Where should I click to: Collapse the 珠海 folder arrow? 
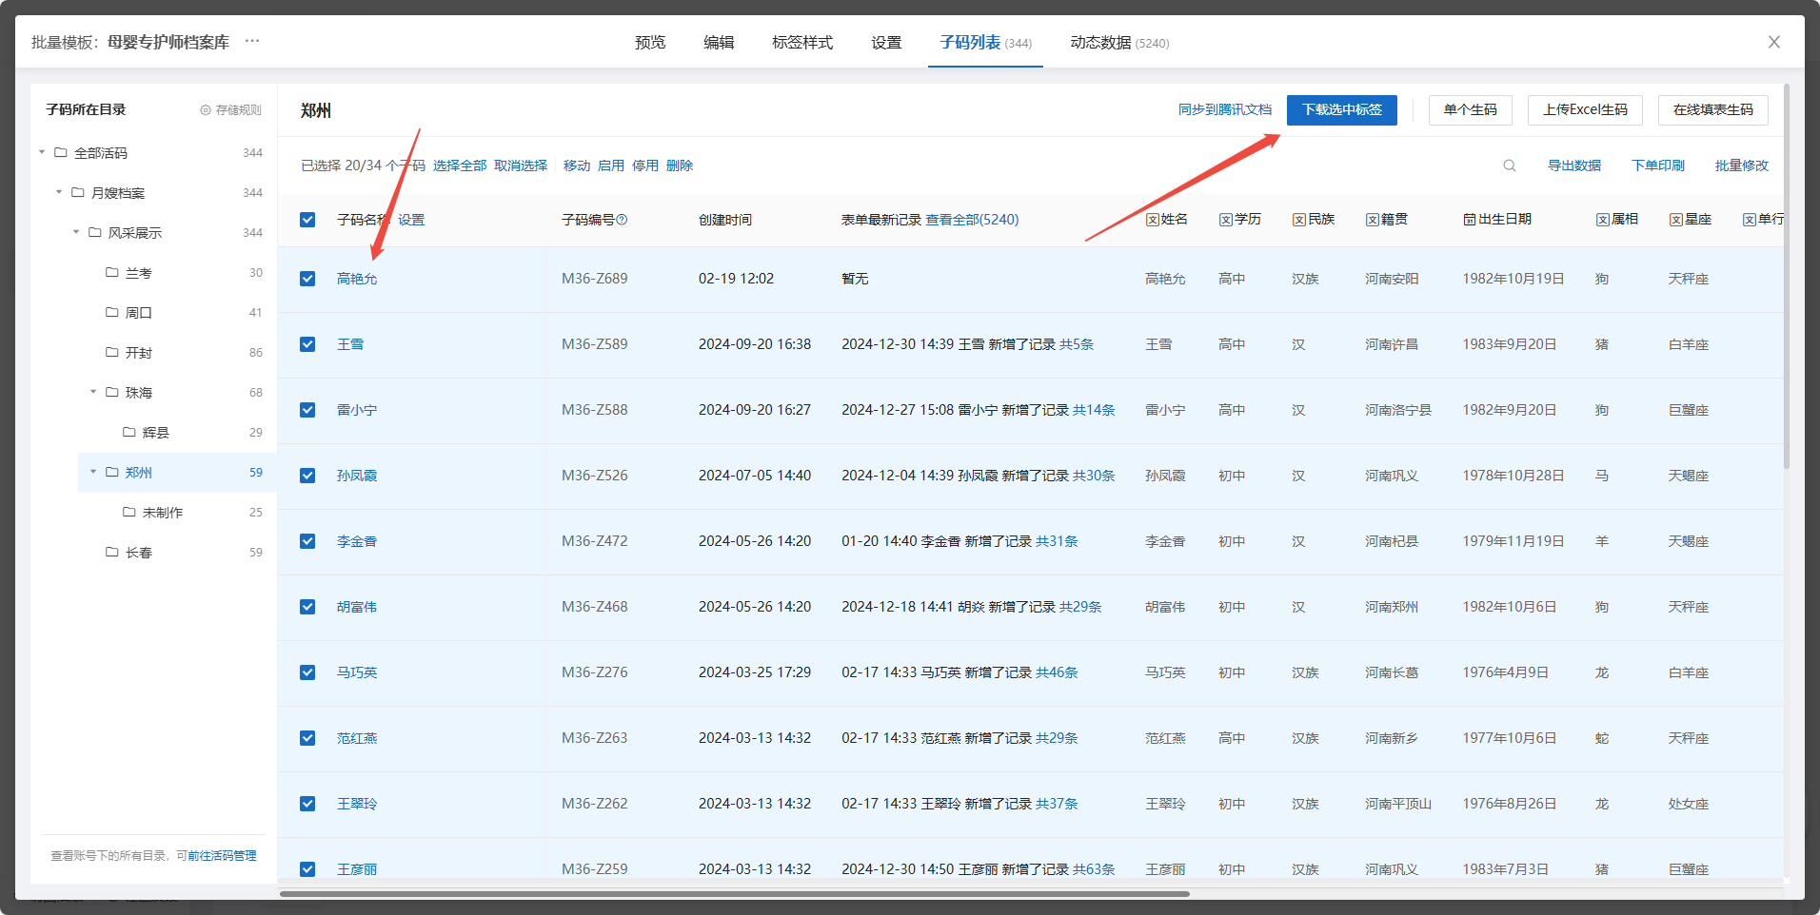point(93,392)
